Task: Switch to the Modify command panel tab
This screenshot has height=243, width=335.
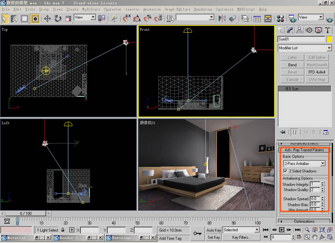Action: pos(290,30)
